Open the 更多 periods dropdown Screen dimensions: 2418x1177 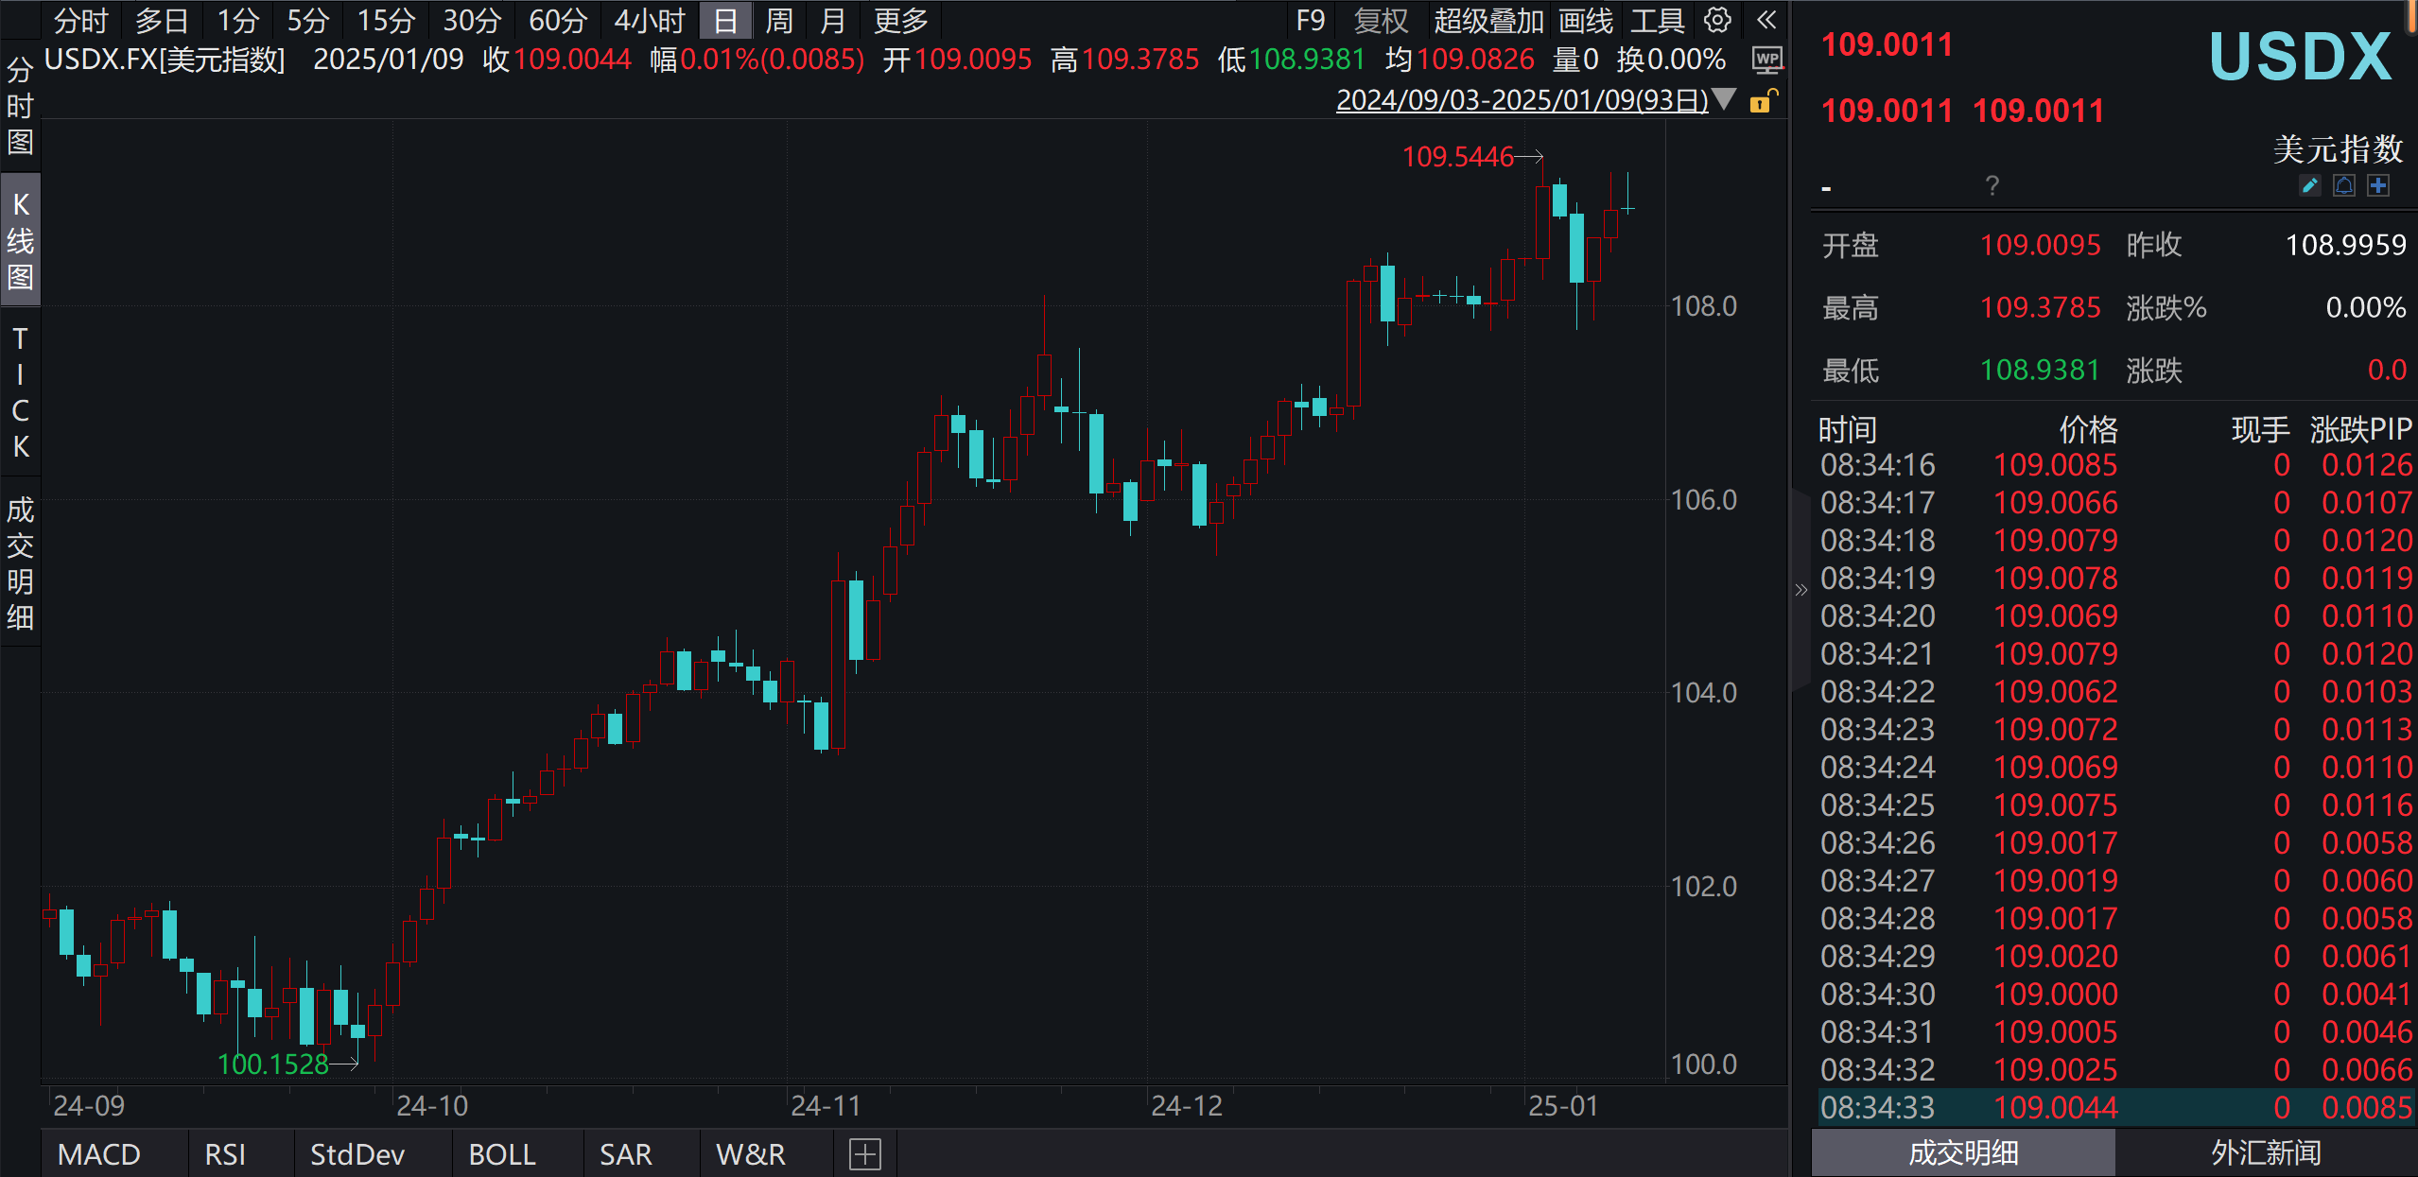[x=899, y=20]
